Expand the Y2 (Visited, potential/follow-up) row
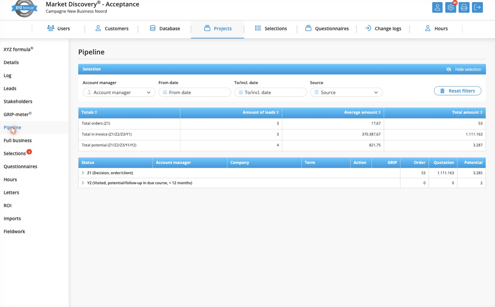 (83, 183)
